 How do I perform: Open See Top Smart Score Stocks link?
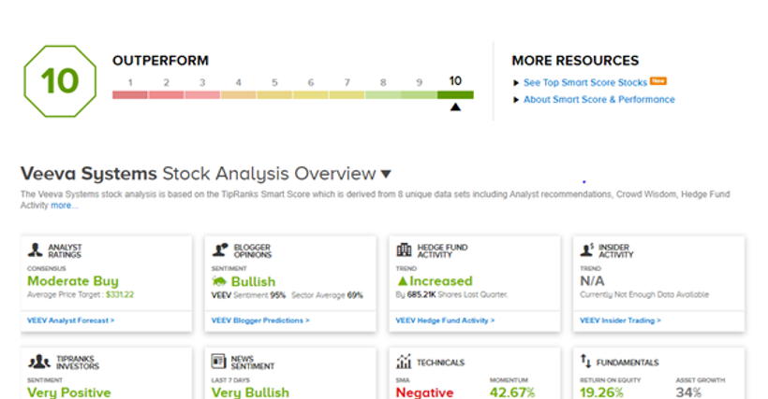click(x=584, y=82)
